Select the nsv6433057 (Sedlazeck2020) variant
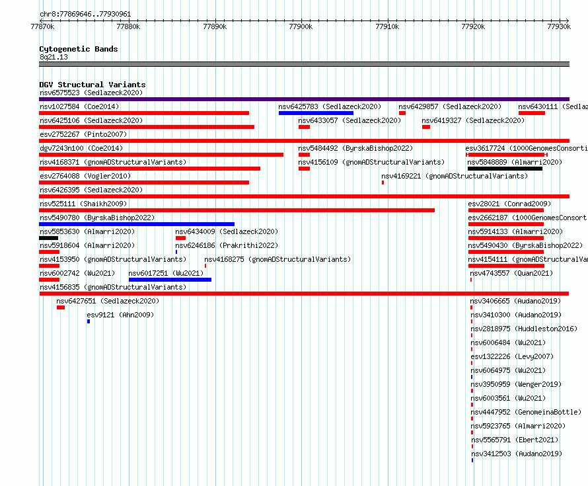 coord(349,120)
